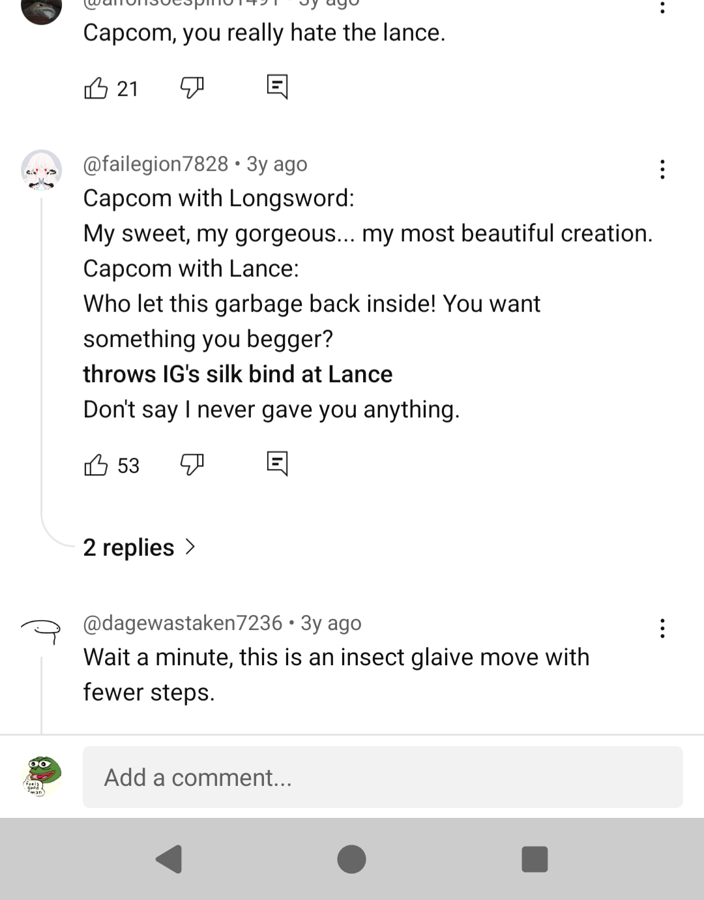Viewport: 704px width, 900px height.
Task: Like the 'Capcom, you really hate the lance' comment
Action: point(96,88)
